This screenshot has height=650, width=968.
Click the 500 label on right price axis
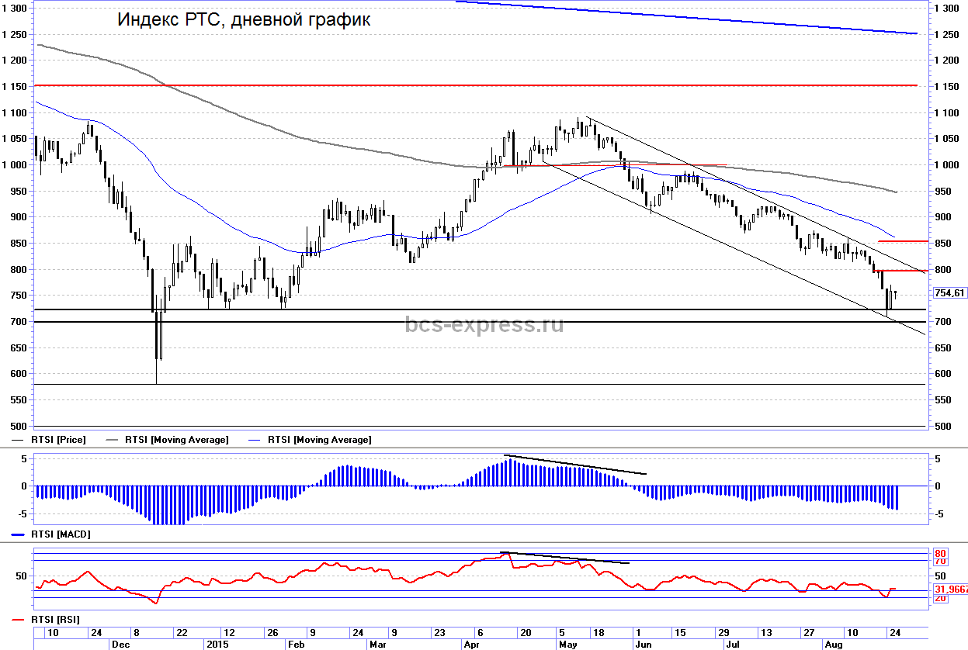tap(942, 427)
